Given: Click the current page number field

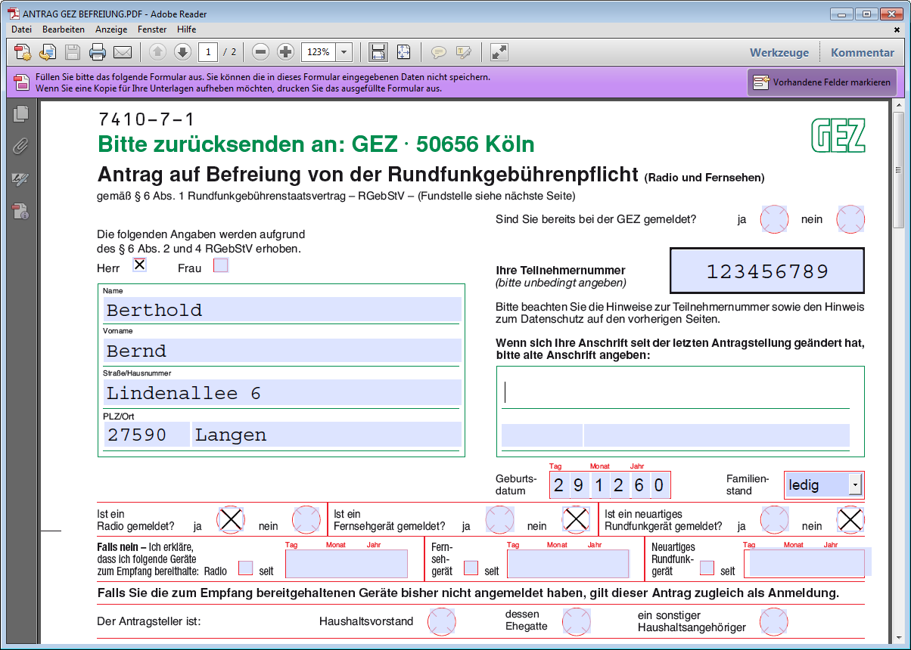Looking at the screenshot, I should (x=208, y=52).
